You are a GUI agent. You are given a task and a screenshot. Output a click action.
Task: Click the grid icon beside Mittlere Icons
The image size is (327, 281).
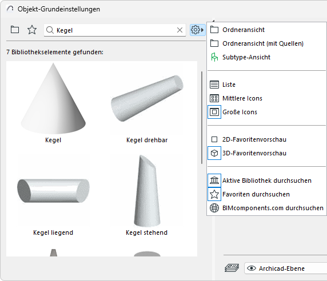(x=214, y=98)
